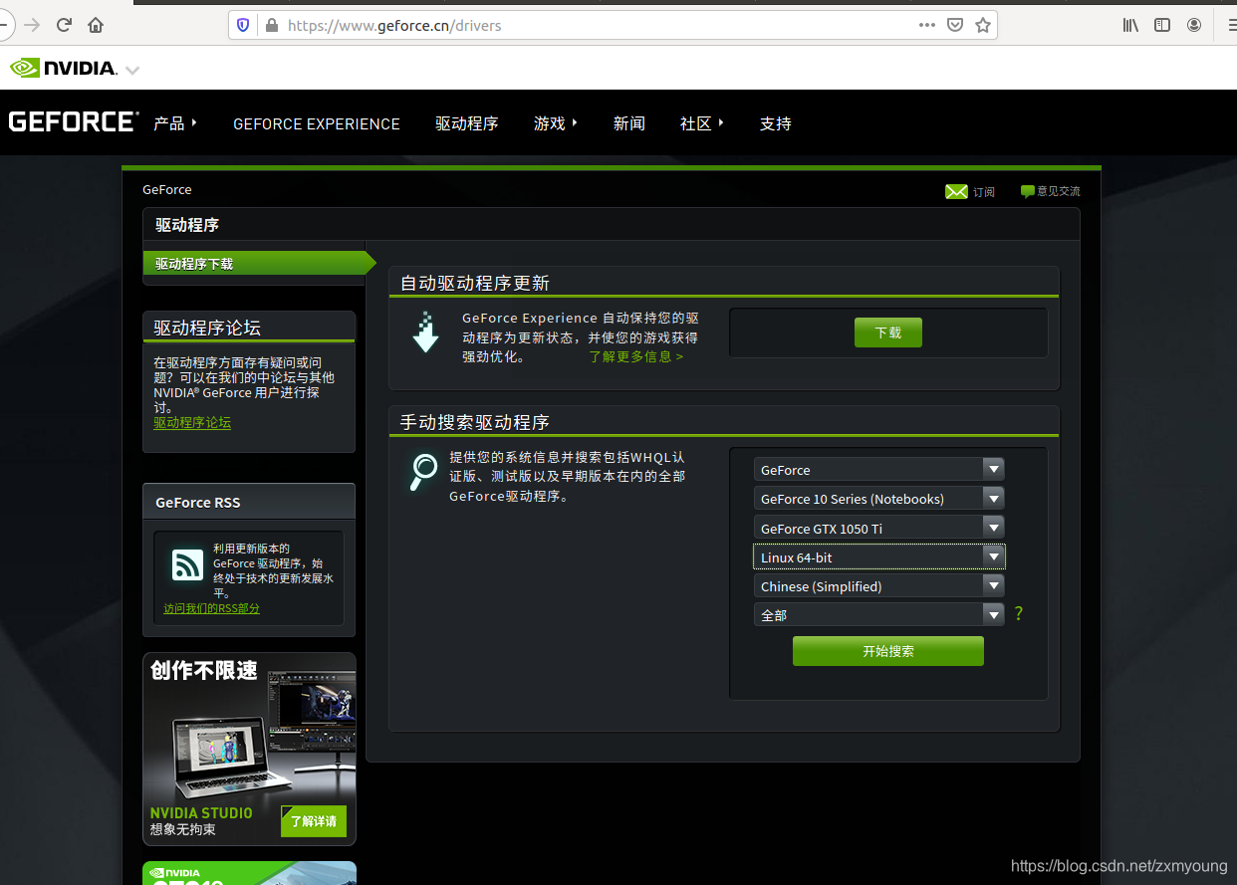The width and height of the screenshot is (1237, 885).
Task: Open the 社区 menu
Action: pos(702,123)
